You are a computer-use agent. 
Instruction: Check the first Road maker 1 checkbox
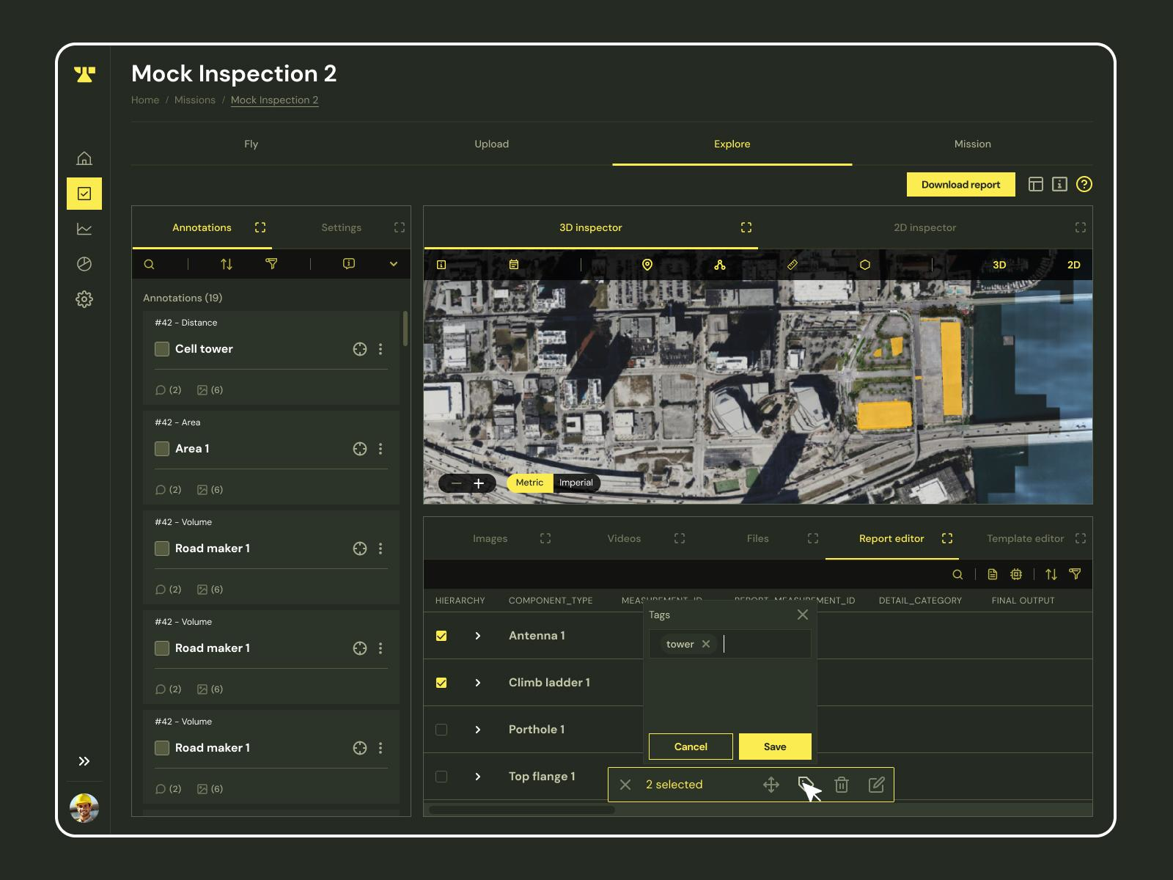162,549
